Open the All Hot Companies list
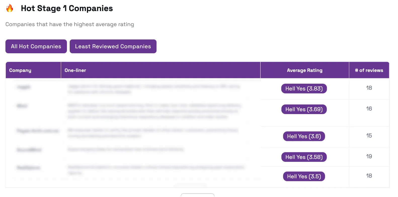Image resolution: width=398 pixels, height=197 pixels. pos(36,46)
